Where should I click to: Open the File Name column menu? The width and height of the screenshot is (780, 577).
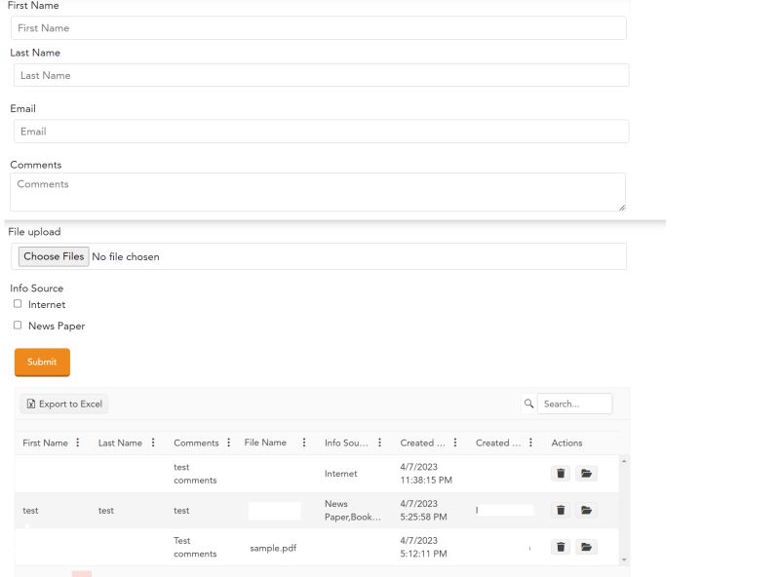coord(303,442)
